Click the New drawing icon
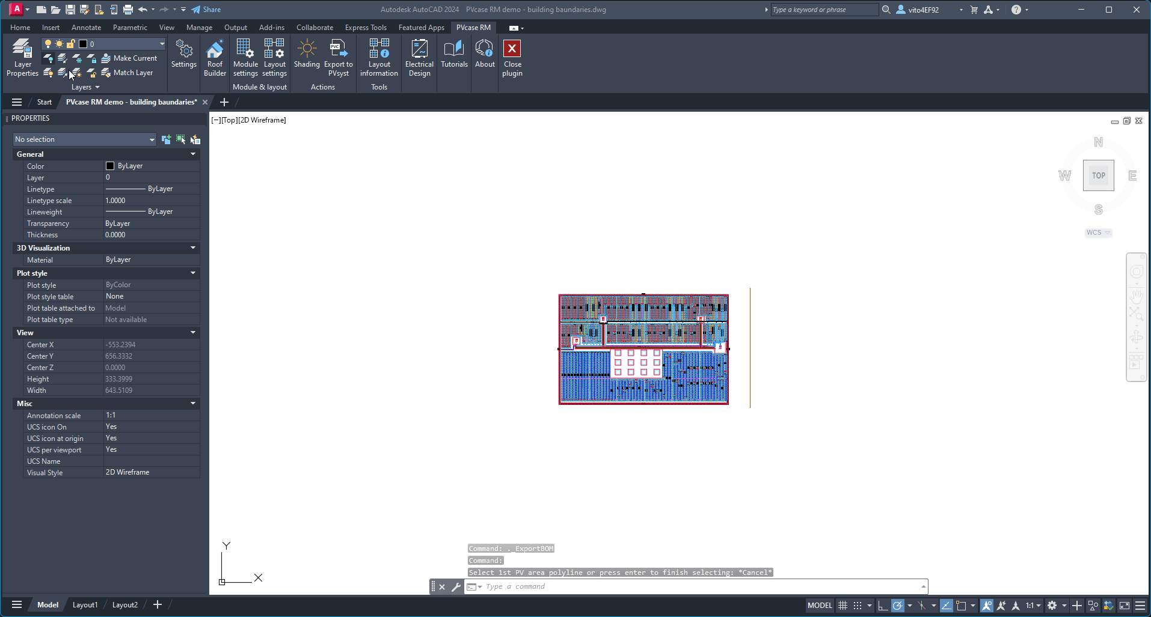This screenshot has width=1151, height=617. point(41,10)
